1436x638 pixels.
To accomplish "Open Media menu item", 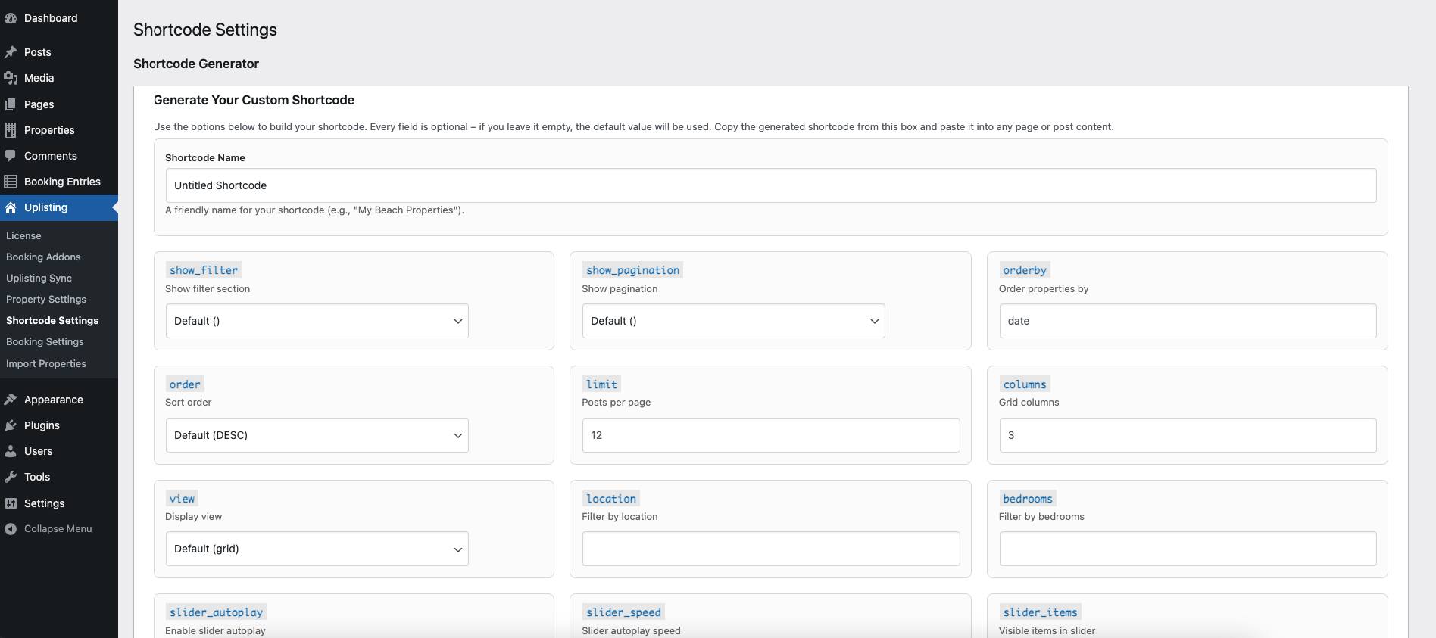I will (x=59, y=78).
